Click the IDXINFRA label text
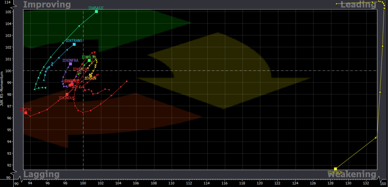The width and height of the screenshot is (388, 187). pyautogui.click(x=70, y=60)
